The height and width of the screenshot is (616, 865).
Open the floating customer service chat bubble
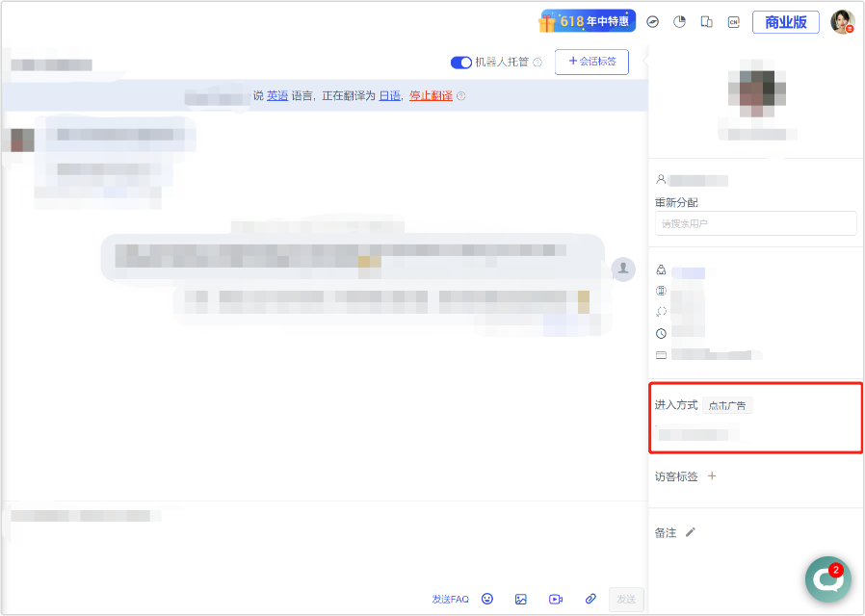pos(826,578)
